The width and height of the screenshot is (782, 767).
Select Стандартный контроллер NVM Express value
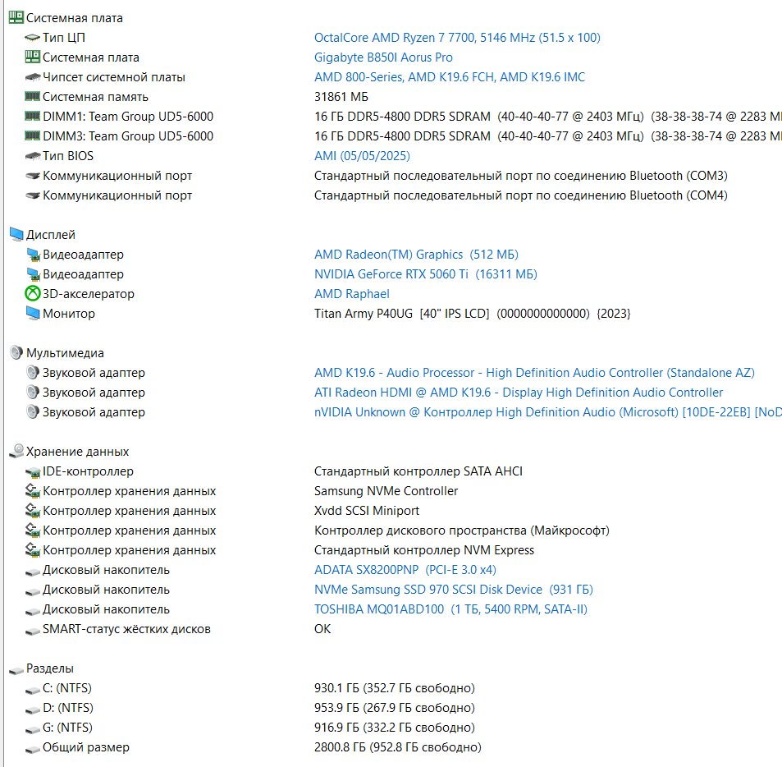tap(424, 550)
